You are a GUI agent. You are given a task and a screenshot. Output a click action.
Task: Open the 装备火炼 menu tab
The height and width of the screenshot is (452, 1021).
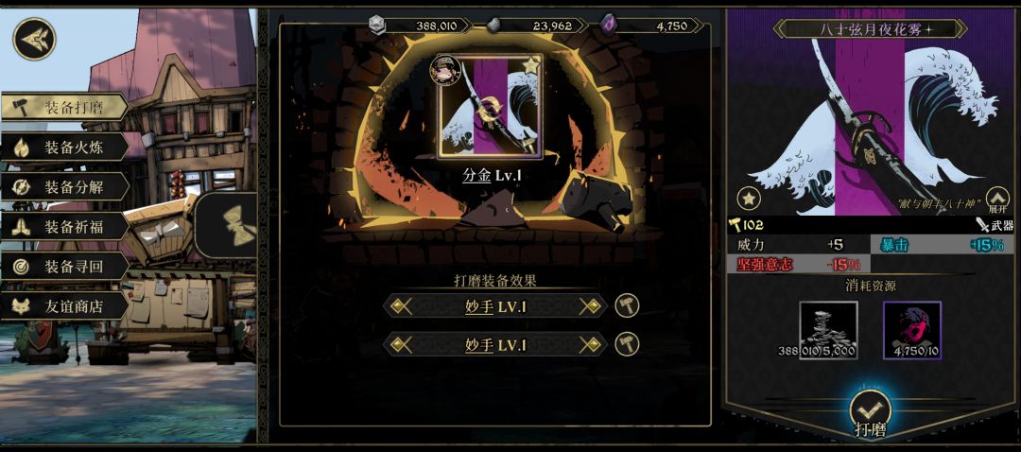pyautogui.click(x=64, y=148)
